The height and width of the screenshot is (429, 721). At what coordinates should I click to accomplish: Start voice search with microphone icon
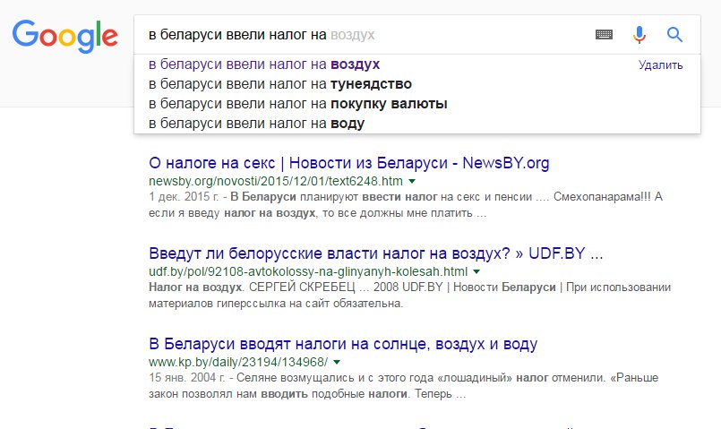click(639, 35)
